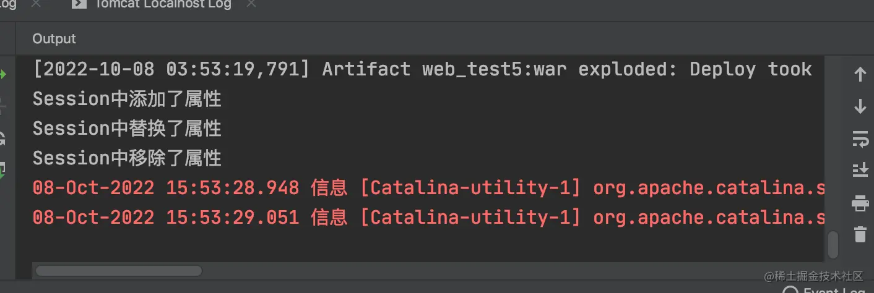Click the Output panel header label

[54, 39]
